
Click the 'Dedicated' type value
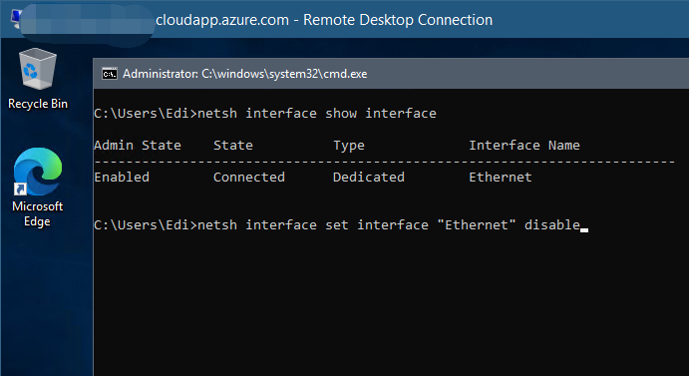click(x=369, y=178)
